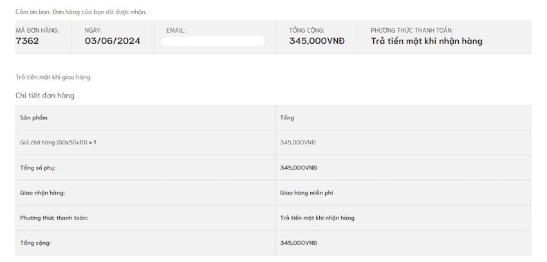Image resolution: width=547 pixels, height=262 pixels.
Task: Click the 'Tổng' column header
Action: pyautogui.click(x=287, y=118)
